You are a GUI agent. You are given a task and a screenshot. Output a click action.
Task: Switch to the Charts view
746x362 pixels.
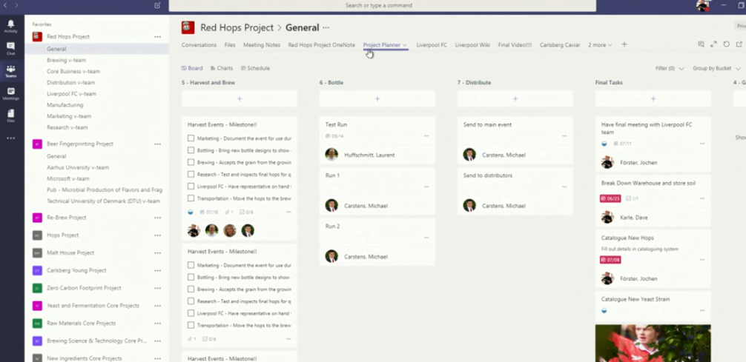(221, 68)
